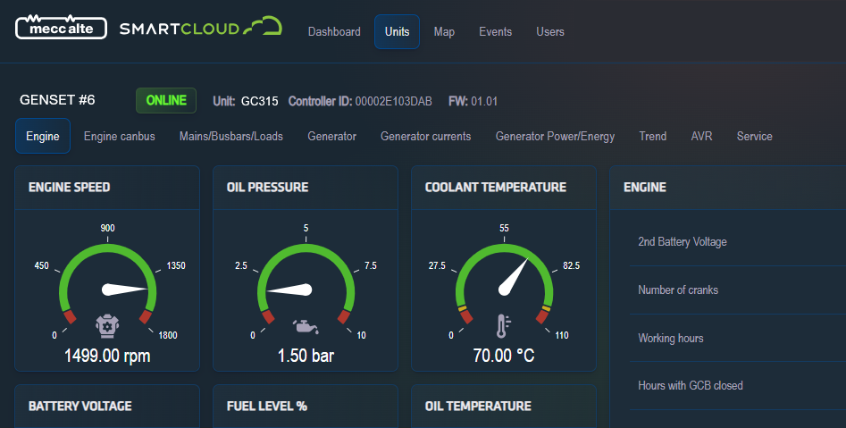This screenshot has width=846, height=428.
Task: Open the AVR tab
Action: [701, 136]
